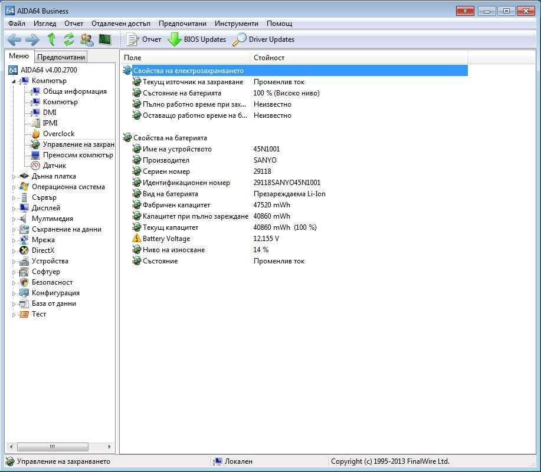This screenshot has height=472, width=541.
Task: Open the Помощ menu
Action: (x=280, y=24)
